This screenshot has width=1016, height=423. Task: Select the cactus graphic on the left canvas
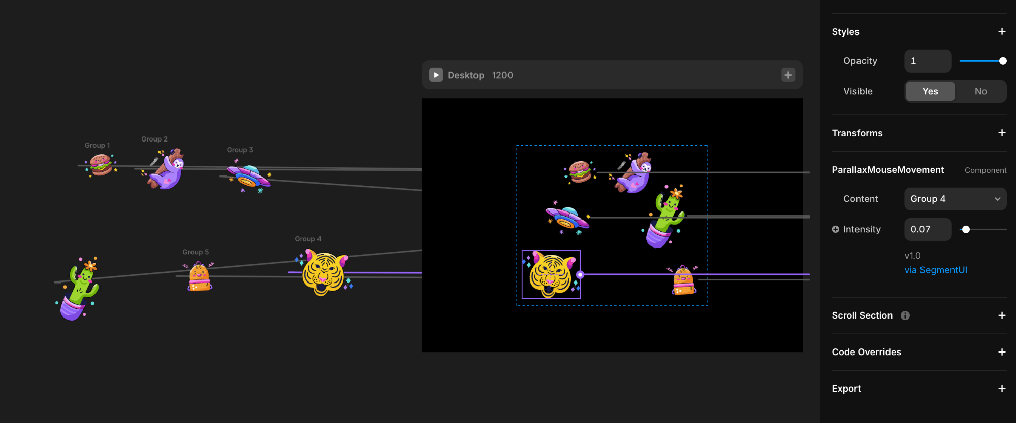[79, 289]
